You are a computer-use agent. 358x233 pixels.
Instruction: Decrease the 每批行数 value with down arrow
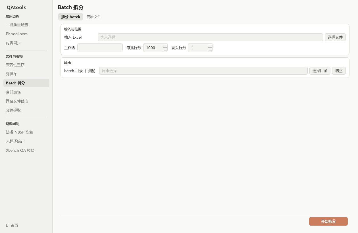(x=165, y=49)
